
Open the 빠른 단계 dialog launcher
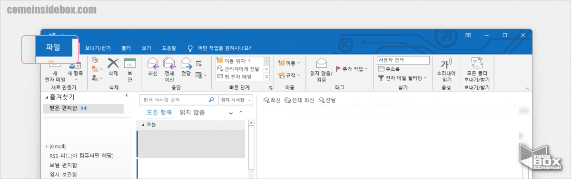coord(271,88)
